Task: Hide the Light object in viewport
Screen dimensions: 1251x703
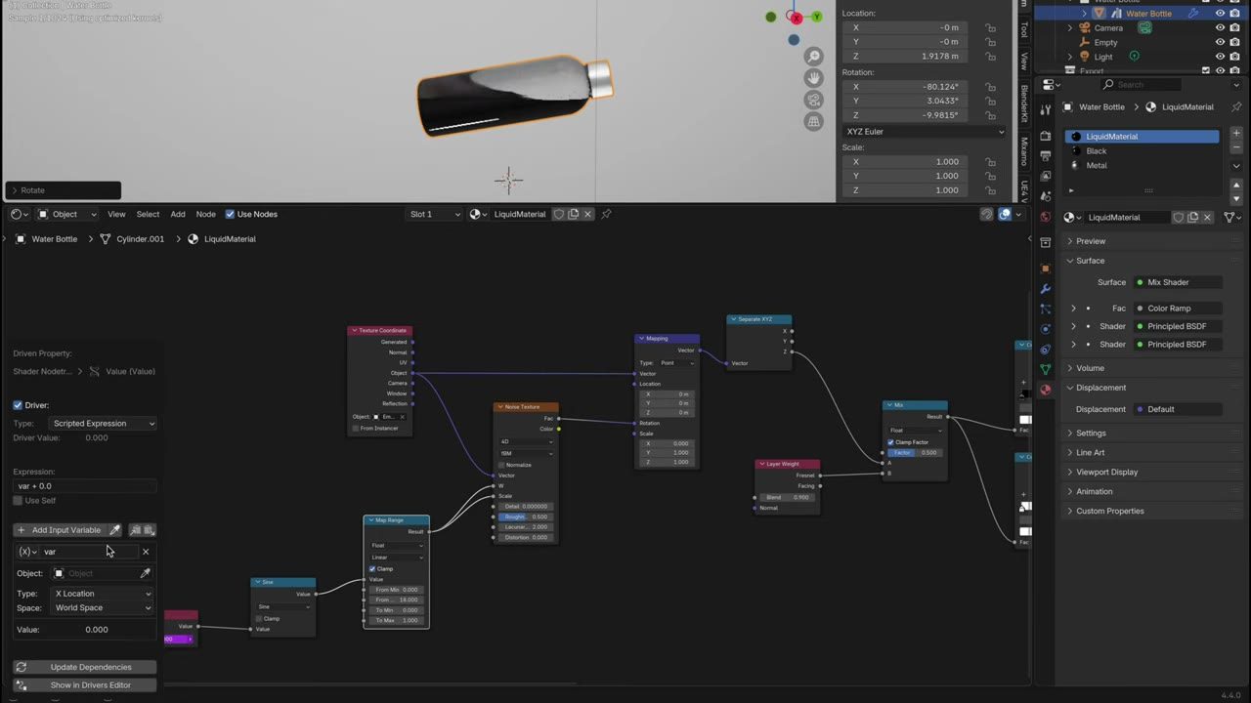Action: click(1220, 57)
